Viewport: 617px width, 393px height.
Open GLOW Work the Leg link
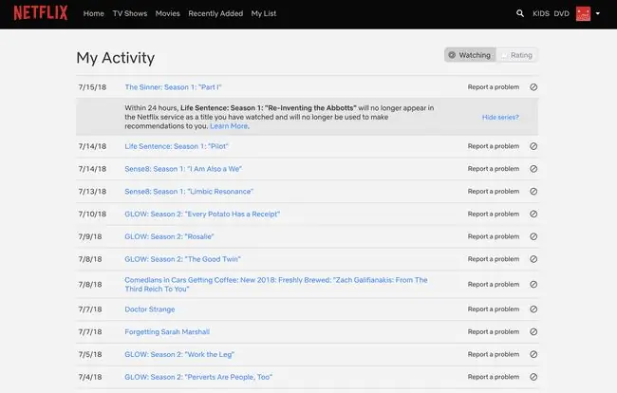point(179,354)
